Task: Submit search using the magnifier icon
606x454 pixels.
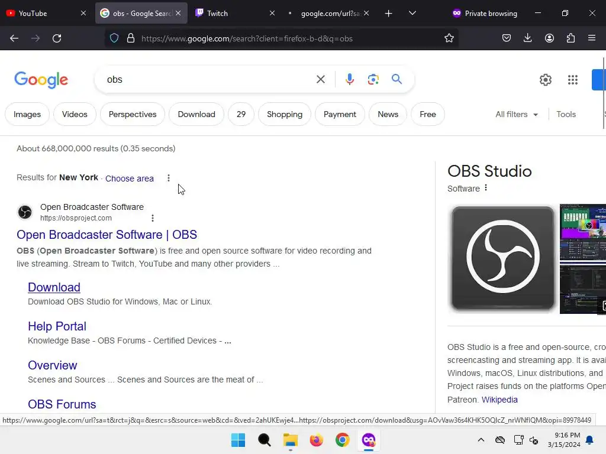Action: [x=397, y=79]
